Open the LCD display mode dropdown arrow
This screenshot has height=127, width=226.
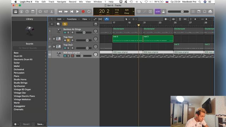click(x=133, y=12)
